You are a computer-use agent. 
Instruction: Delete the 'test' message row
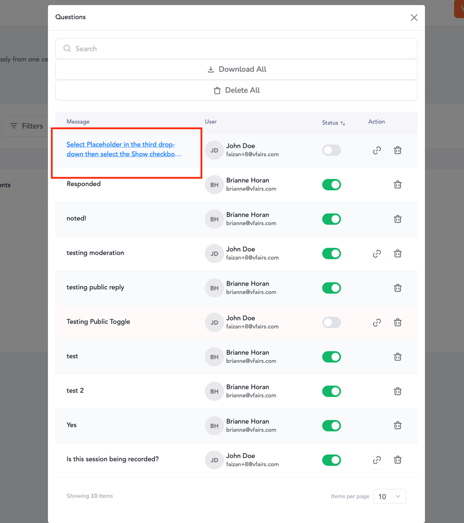pos(398,357)
